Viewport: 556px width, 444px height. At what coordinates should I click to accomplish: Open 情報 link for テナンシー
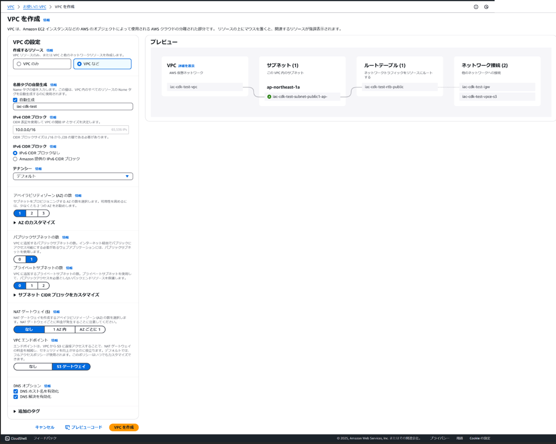(39, 169)
